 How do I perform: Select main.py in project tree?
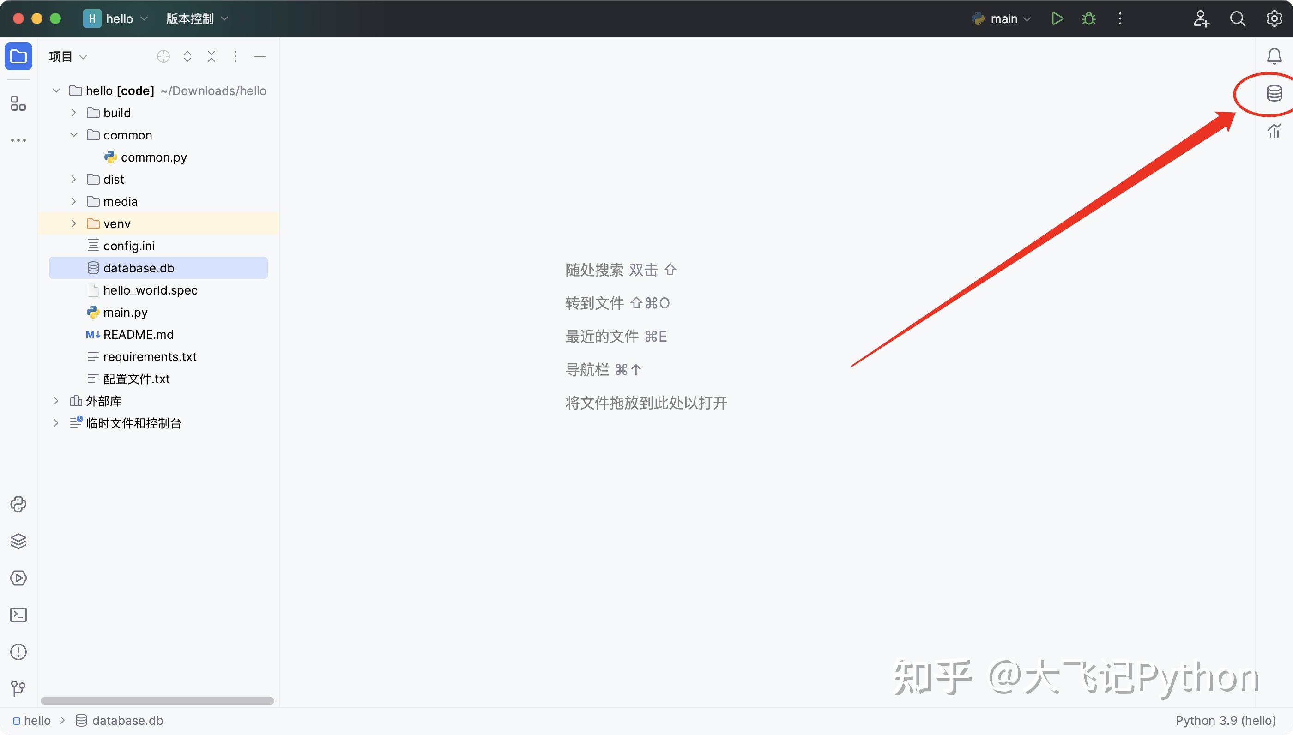[x=125, y=313]
